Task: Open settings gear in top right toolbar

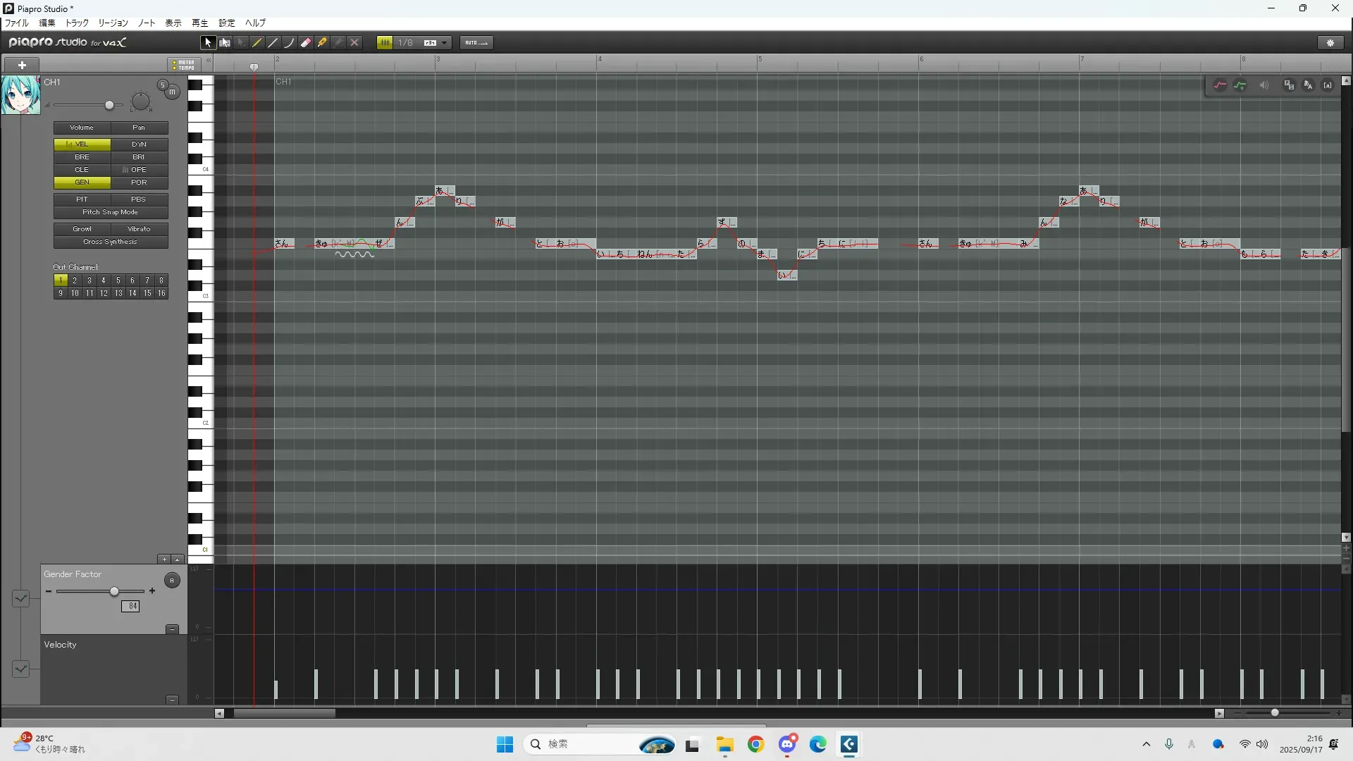Action: point(1330,43)
